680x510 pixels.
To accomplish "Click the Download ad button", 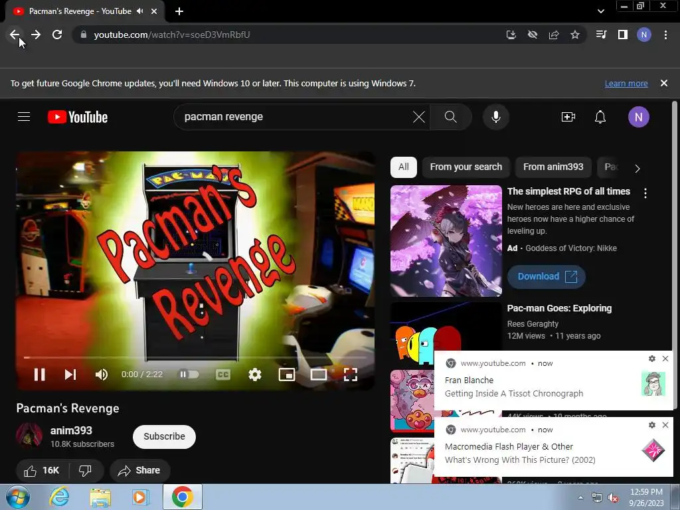I will [547, 277].
